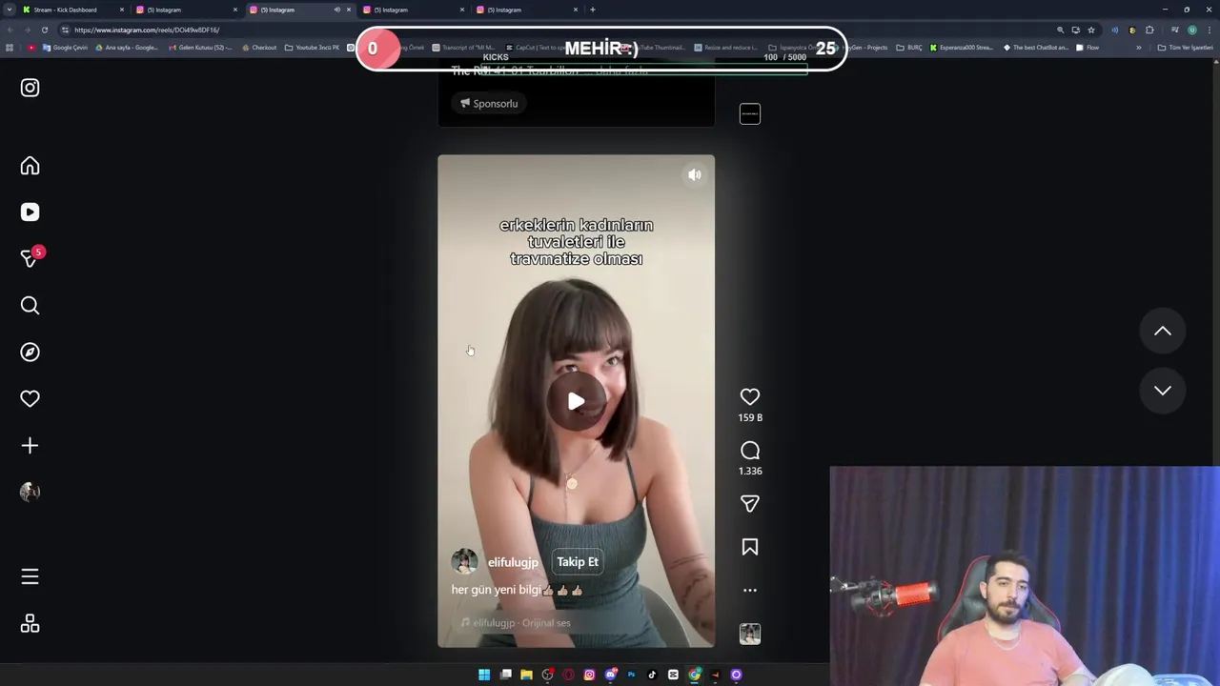Click the 159 B like count
Image resolution: width=1220 pixels, height=686 pixels.
click(x=750, y=417)
